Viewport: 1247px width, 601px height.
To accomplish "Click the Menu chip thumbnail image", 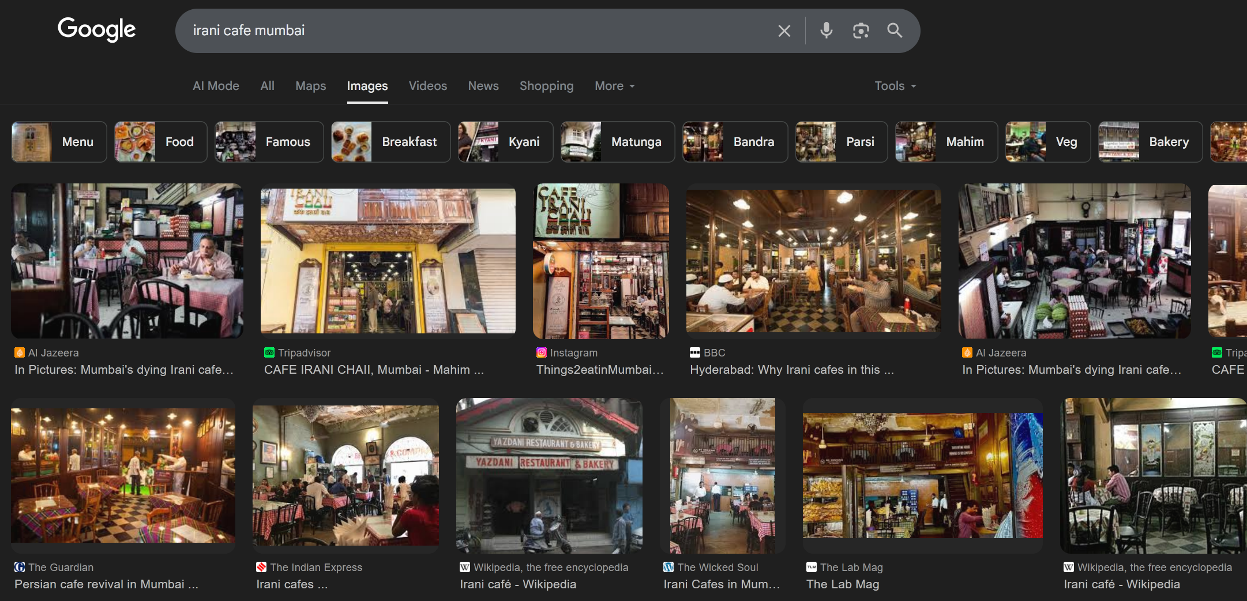I will pyautogui.click(x=32, y=142).
